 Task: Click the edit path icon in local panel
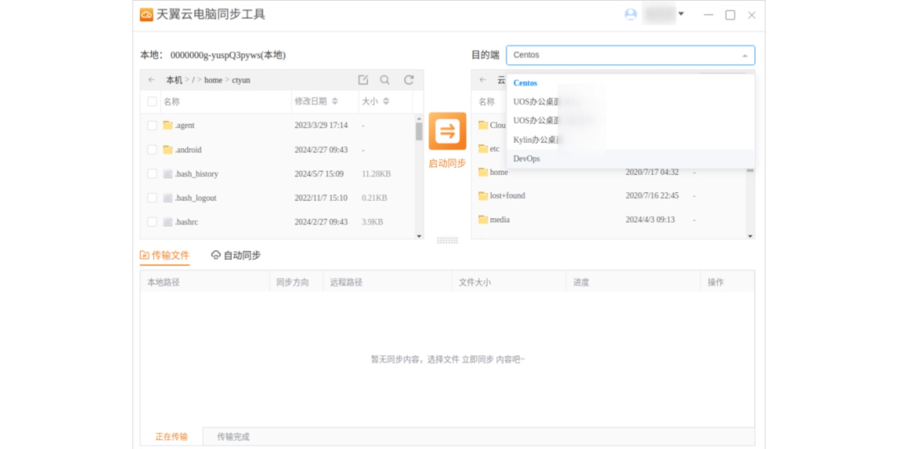[363, 80]
